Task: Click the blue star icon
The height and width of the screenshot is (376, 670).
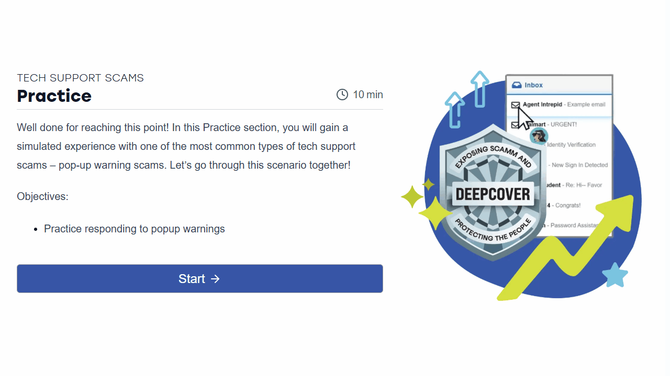Action: (615, 275)
